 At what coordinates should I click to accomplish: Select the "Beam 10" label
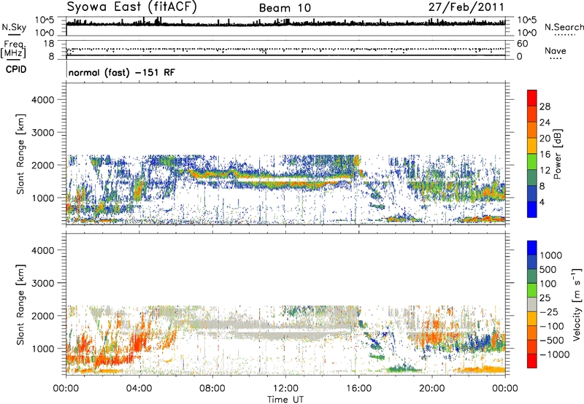point(285,8)
